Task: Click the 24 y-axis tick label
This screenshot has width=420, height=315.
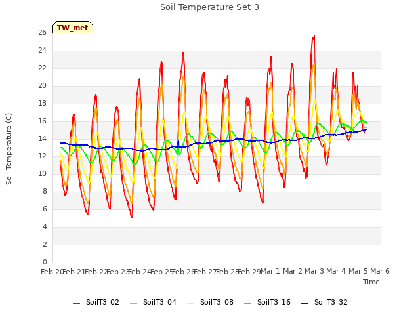Action: pyautogui.click(x=42, y=51)
